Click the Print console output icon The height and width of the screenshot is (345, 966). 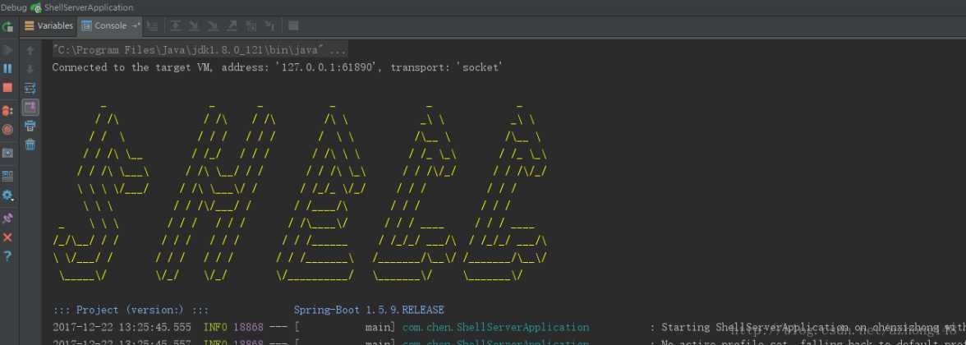[30, 126]
